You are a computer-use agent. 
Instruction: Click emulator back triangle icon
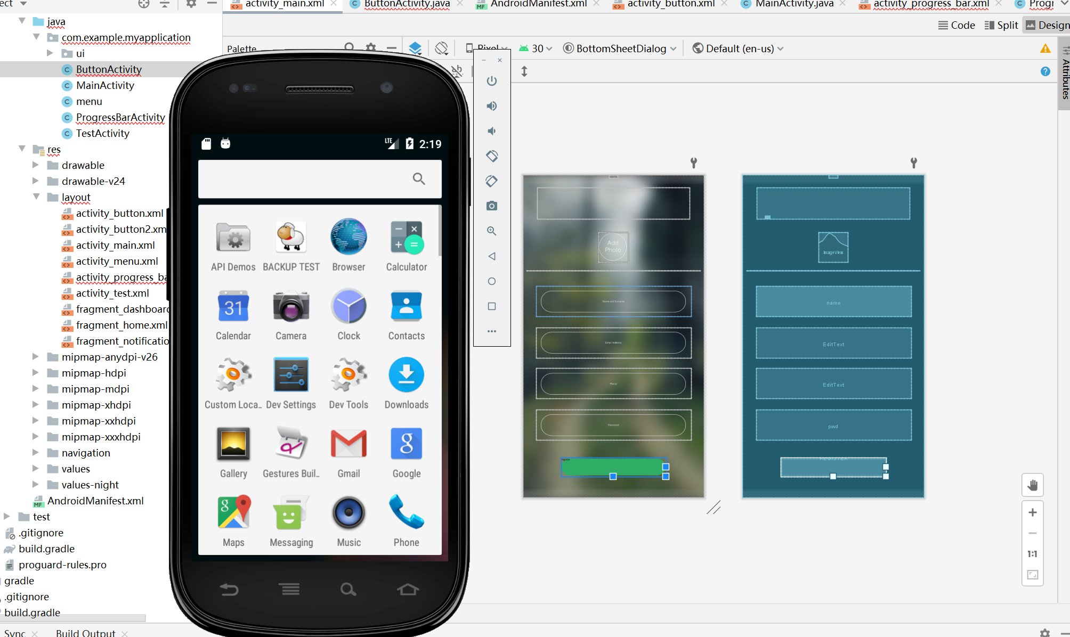point(492,256)
